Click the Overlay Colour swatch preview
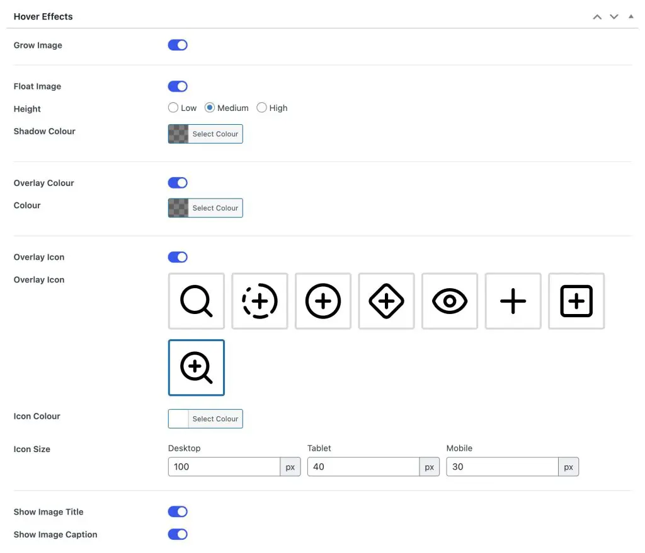Screen dimensions: 645x553 [x=178, y=208]
